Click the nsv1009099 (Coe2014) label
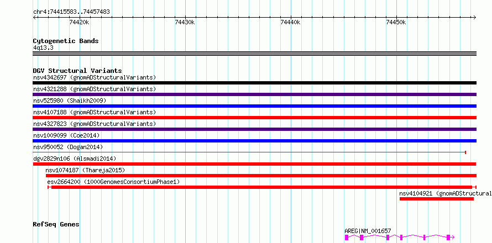 (66, 135)
